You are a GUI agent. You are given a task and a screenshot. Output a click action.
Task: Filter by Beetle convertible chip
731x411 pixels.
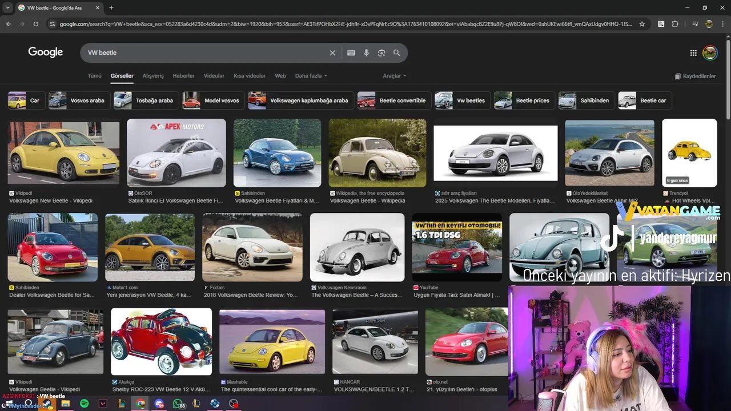(394, 100)
